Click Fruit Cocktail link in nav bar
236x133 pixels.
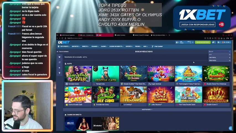coord(158,47)
